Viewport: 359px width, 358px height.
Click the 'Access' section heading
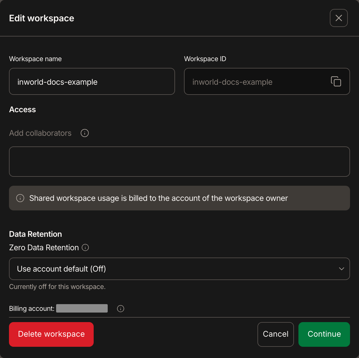pos(22,109)
